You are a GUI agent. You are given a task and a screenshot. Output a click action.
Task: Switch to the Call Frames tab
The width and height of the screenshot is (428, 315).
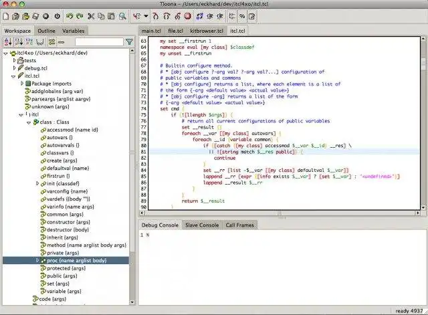point(239,225)
